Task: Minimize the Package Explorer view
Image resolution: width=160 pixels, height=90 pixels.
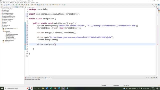Action: [21, 7]
